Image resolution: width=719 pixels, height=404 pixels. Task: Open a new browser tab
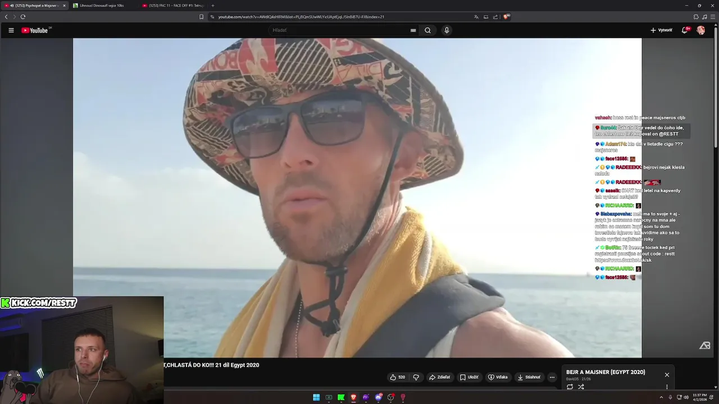(213, 6)
